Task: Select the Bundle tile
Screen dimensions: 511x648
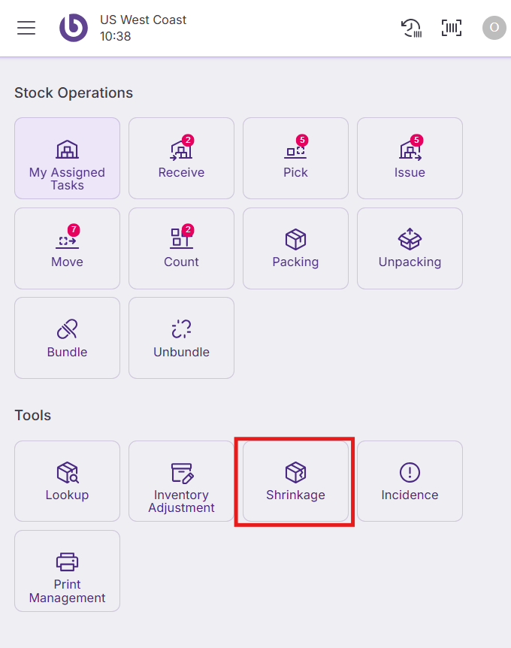Action: pos(67,338)
